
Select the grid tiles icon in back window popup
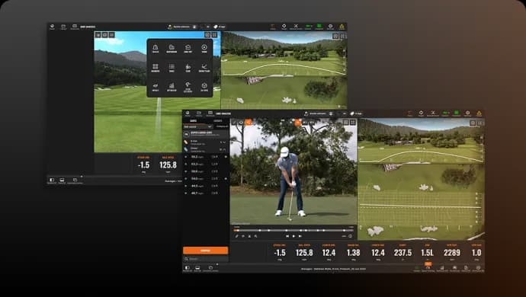tap(156, 68)
